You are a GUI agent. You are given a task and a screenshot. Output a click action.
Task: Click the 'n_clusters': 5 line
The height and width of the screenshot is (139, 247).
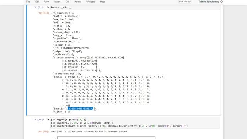coord(63,13)
